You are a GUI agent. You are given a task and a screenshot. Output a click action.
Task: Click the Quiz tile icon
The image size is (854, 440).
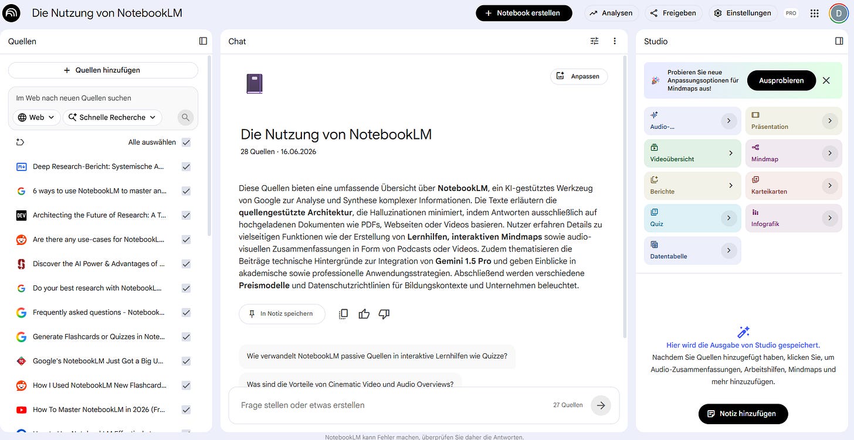click(x=654, y=212)
